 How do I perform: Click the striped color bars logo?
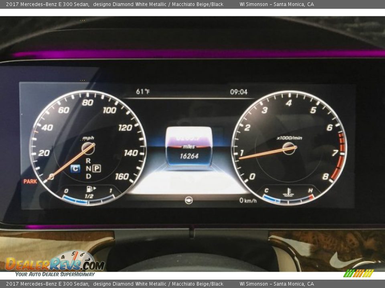(358, 273)
